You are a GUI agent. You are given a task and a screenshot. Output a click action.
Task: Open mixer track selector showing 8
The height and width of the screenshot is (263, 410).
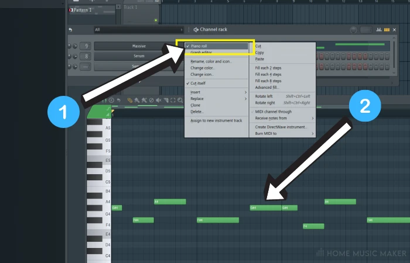tap(86, 56)
